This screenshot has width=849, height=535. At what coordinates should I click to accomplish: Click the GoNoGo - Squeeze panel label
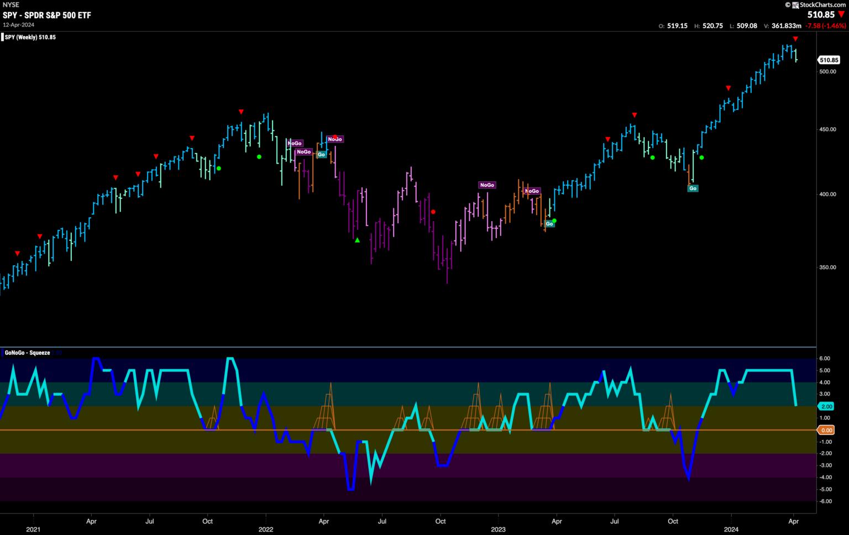click(x=27, y=353)
